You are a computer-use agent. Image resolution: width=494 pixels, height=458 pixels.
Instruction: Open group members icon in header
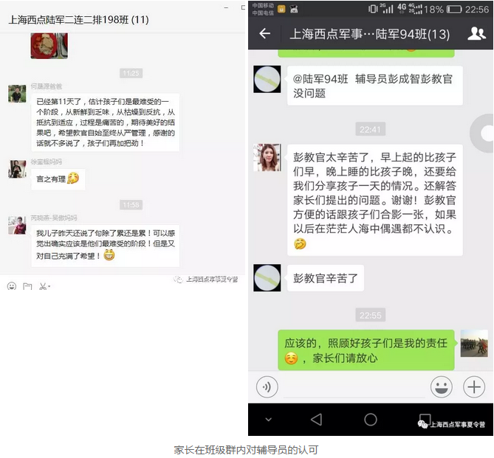tap(476, 33)
